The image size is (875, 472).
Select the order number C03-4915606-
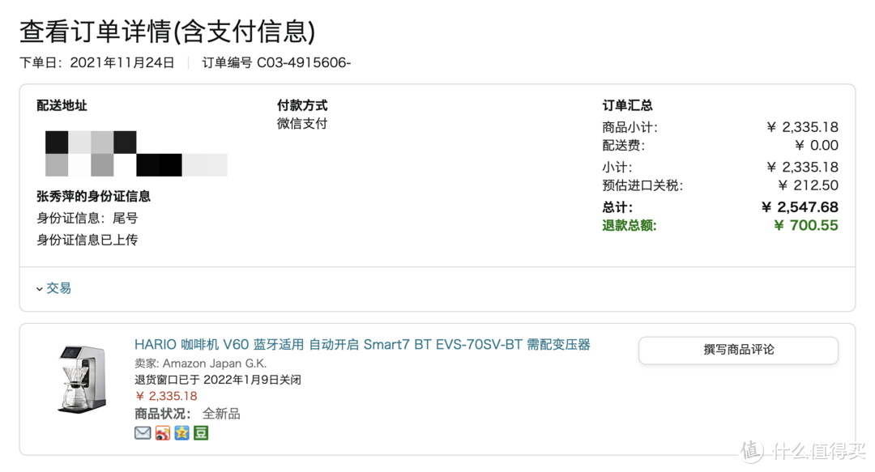pyautogui.click(x=304, y=62)
